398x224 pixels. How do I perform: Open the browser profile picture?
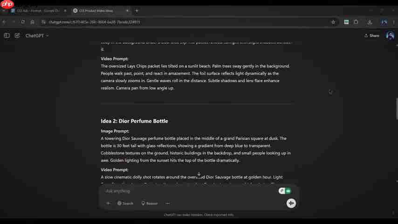coord(384,22)
